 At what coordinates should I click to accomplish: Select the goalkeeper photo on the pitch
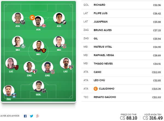pos(38,86)
